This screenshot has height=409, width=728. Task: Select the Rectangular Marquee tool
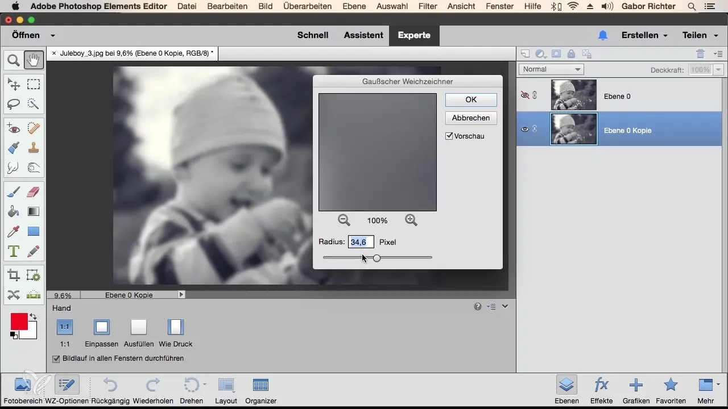34,85
